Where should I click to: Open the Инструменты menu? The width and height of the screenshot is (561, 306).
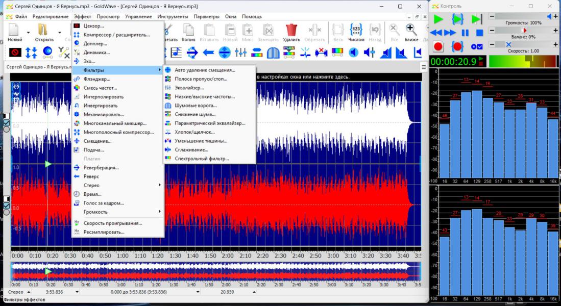point(172,16)
